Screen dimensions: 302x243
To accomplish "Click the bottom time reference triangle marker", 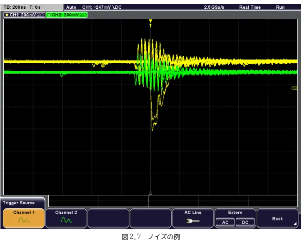I will pos(150,193).
